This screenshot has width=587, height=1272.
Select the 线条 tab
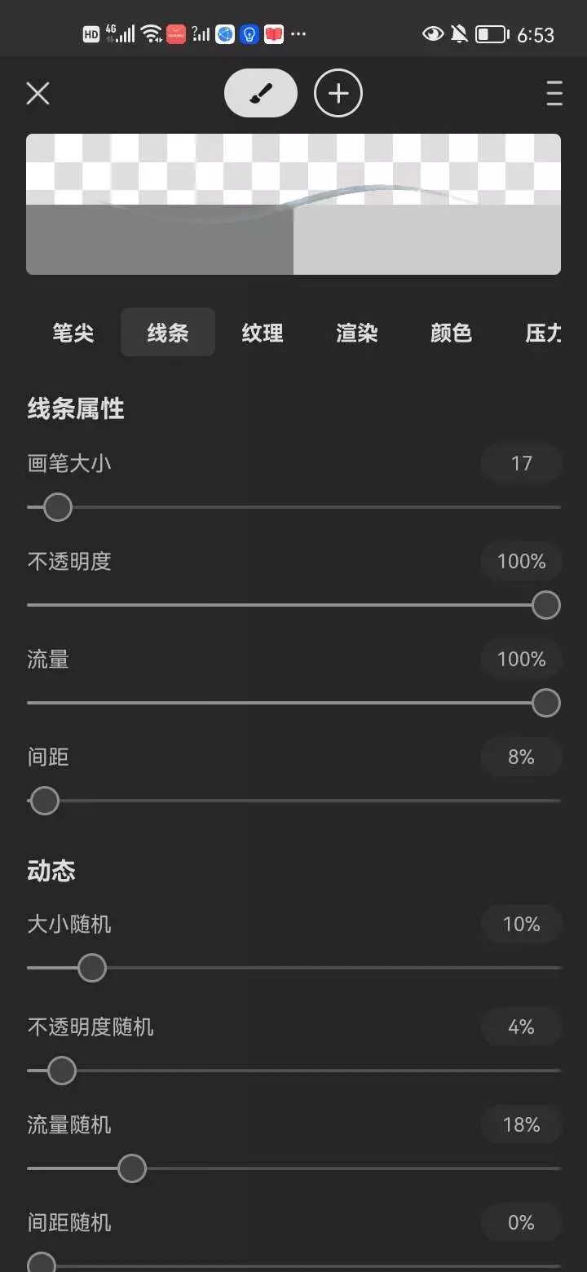168,333
